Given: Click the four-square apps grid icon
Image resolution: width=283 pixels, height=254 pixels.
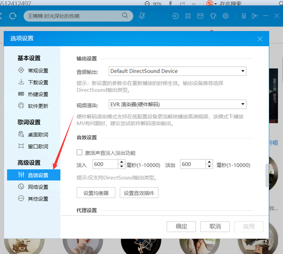Looking at the screenshot, I should click(188, 16).
